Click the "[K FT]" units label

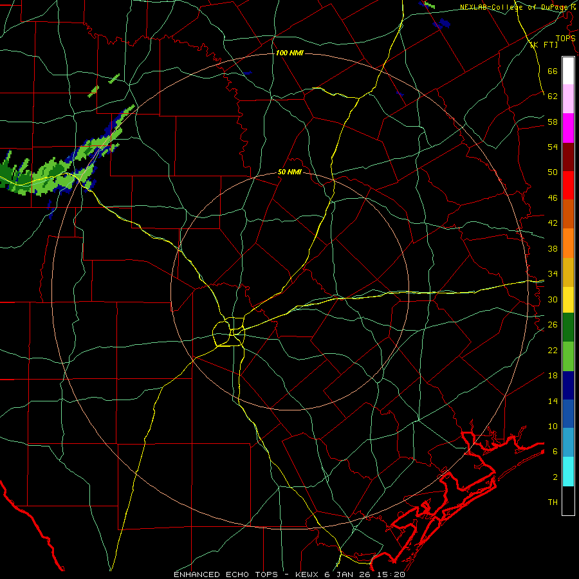pos(544,44)
